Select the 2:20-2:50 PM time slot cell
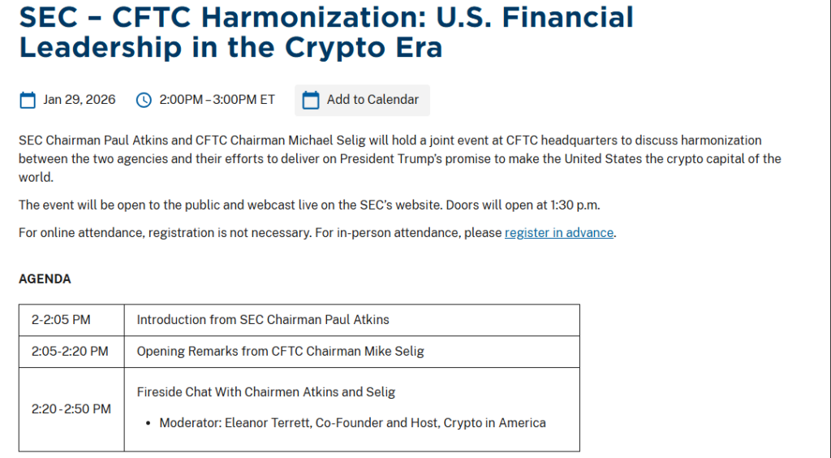Image resolution: width=831 pixels, height=458 pixels. click(71, 409)
